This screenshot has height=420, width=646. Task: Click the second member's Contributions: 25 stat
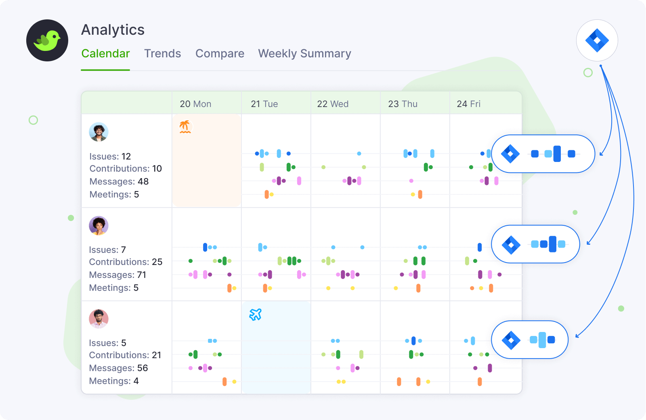point(126,262)
